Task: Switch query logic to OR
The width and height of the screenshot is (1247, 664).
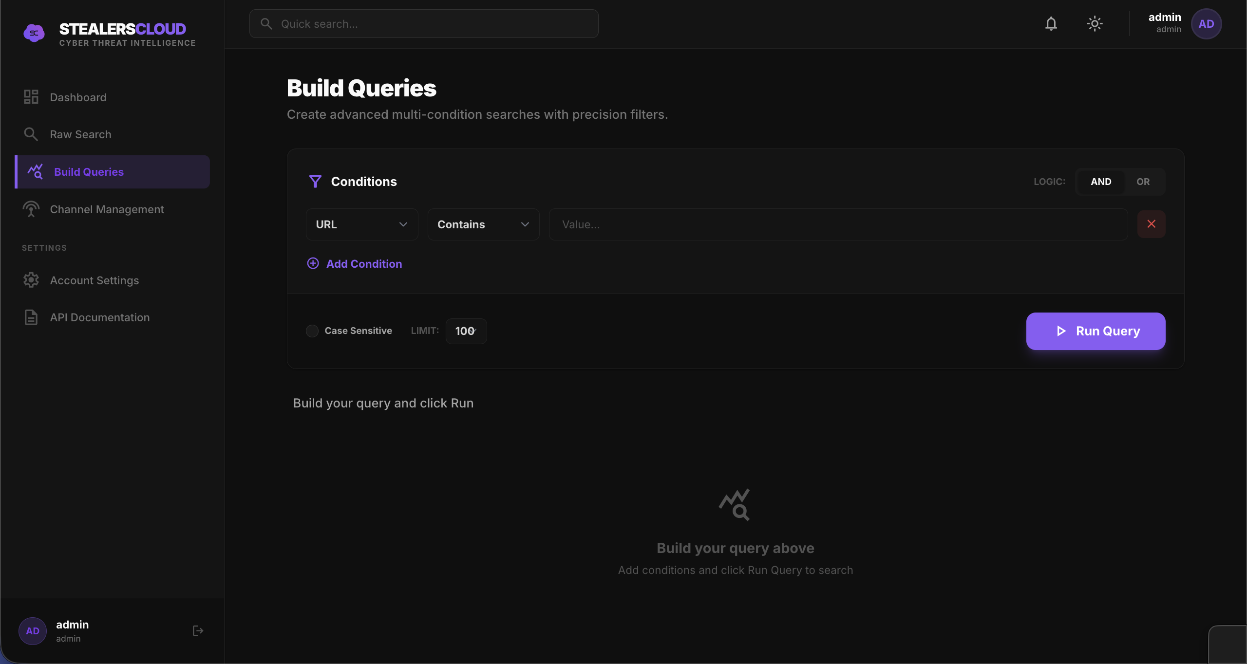Action: pos(1142,182)
